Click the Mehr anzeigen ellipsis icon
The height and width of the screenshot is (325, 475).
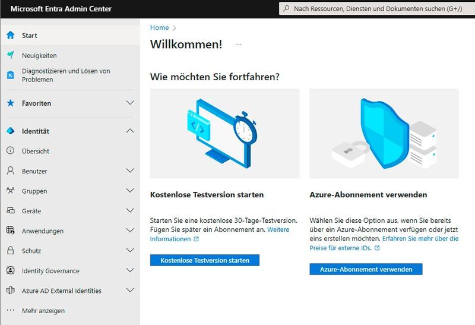coord(10,311)
